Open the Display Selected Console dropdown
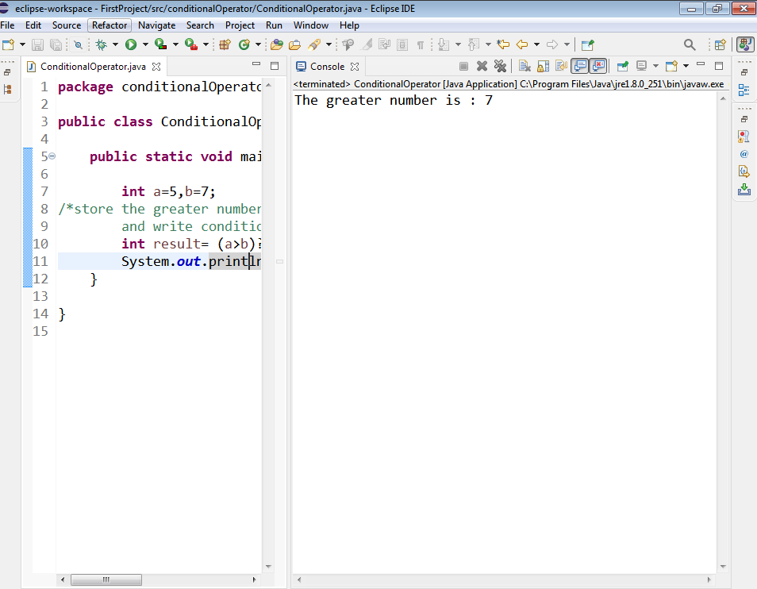 point(655,66)
